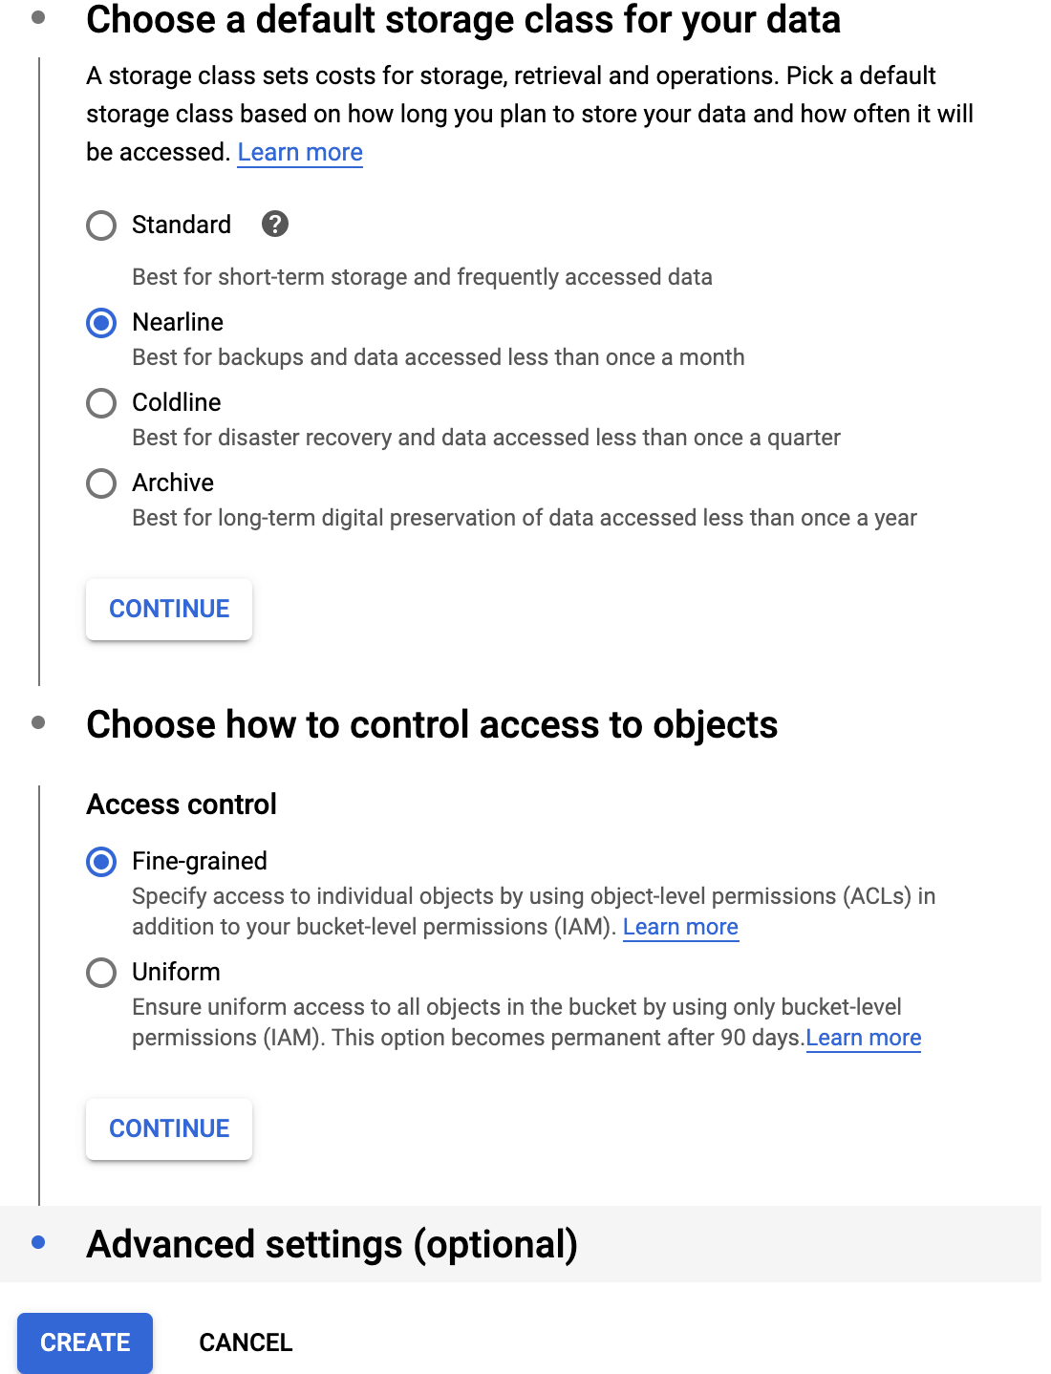Switch to Uniform access control
This screenshot has height=1374, width=1051.
(101, 973)
